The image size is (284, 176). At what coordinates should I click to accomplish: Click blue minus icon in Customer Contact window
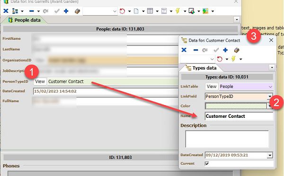(x=195, y=50)
